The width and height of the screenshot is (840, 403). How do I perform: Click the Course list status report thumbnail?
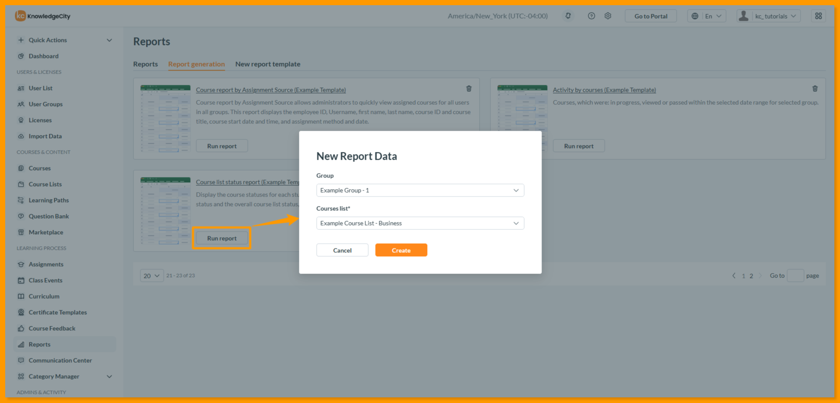tap(165, 211)
